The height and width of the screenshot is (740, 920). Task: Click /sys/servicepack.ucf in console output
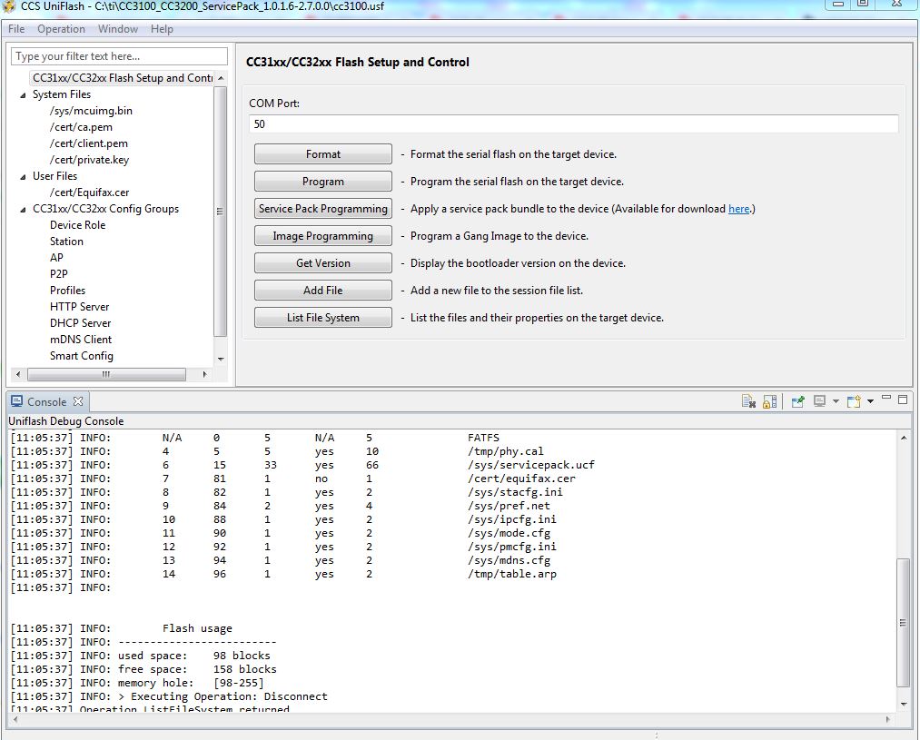531,465
